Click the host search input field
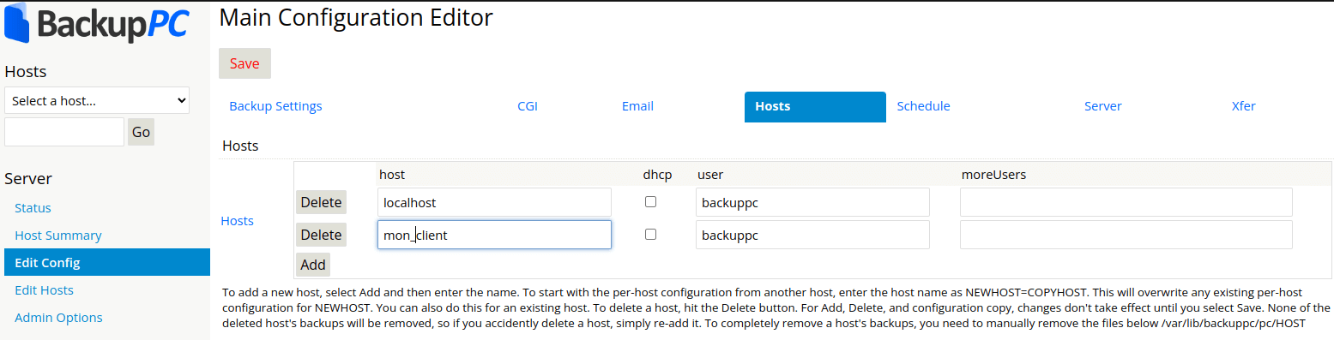Viewport: 1334px width, 340px height. tap(64, 132)
